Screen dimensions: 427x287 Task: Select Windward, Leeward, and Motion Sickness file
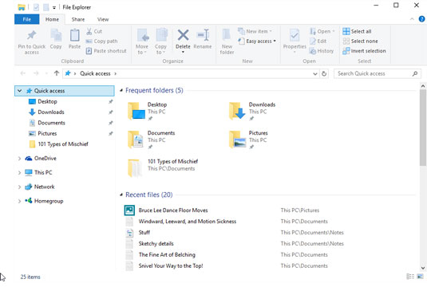point(188,222)
